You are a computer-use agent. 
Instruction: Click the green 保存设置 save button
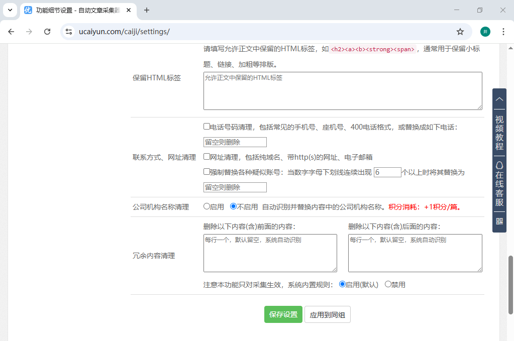[x=283, y=314]
